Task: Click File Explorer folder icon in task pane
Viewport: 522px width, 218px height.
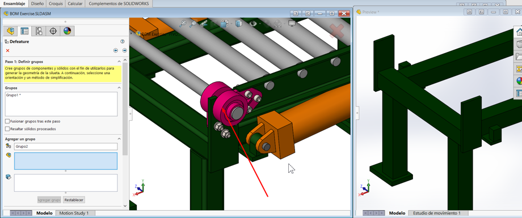Action: pos(519,57)
